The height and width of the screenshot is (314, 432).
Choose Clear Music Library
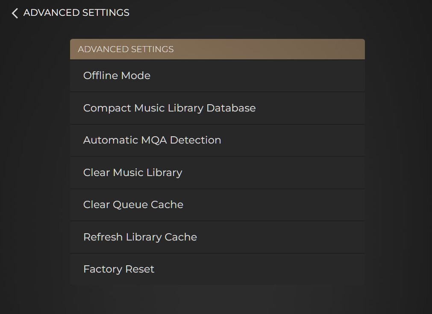tap(217, 173)
